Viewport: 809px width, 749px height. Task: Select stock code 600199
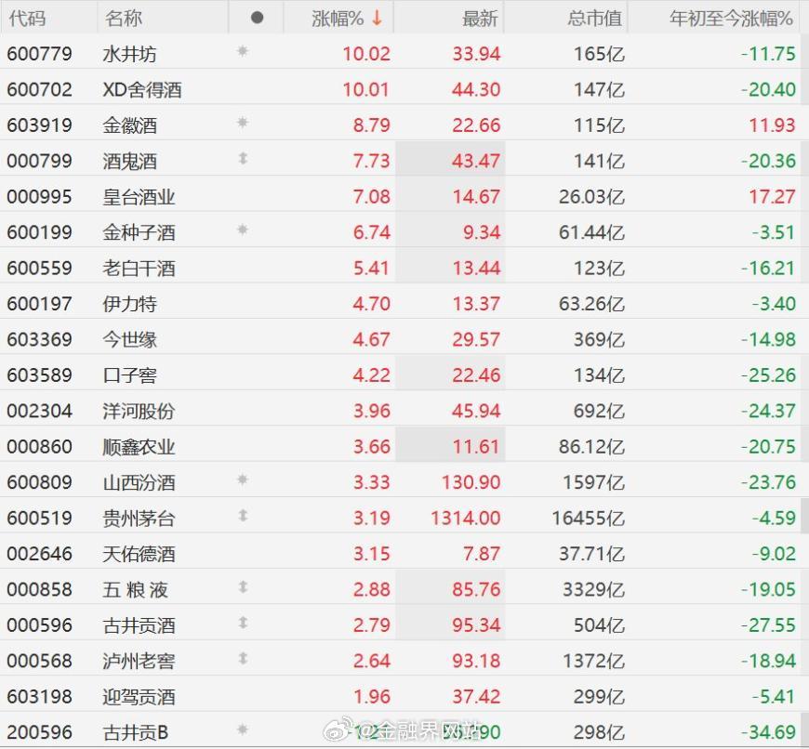click(x=40, y=232)
